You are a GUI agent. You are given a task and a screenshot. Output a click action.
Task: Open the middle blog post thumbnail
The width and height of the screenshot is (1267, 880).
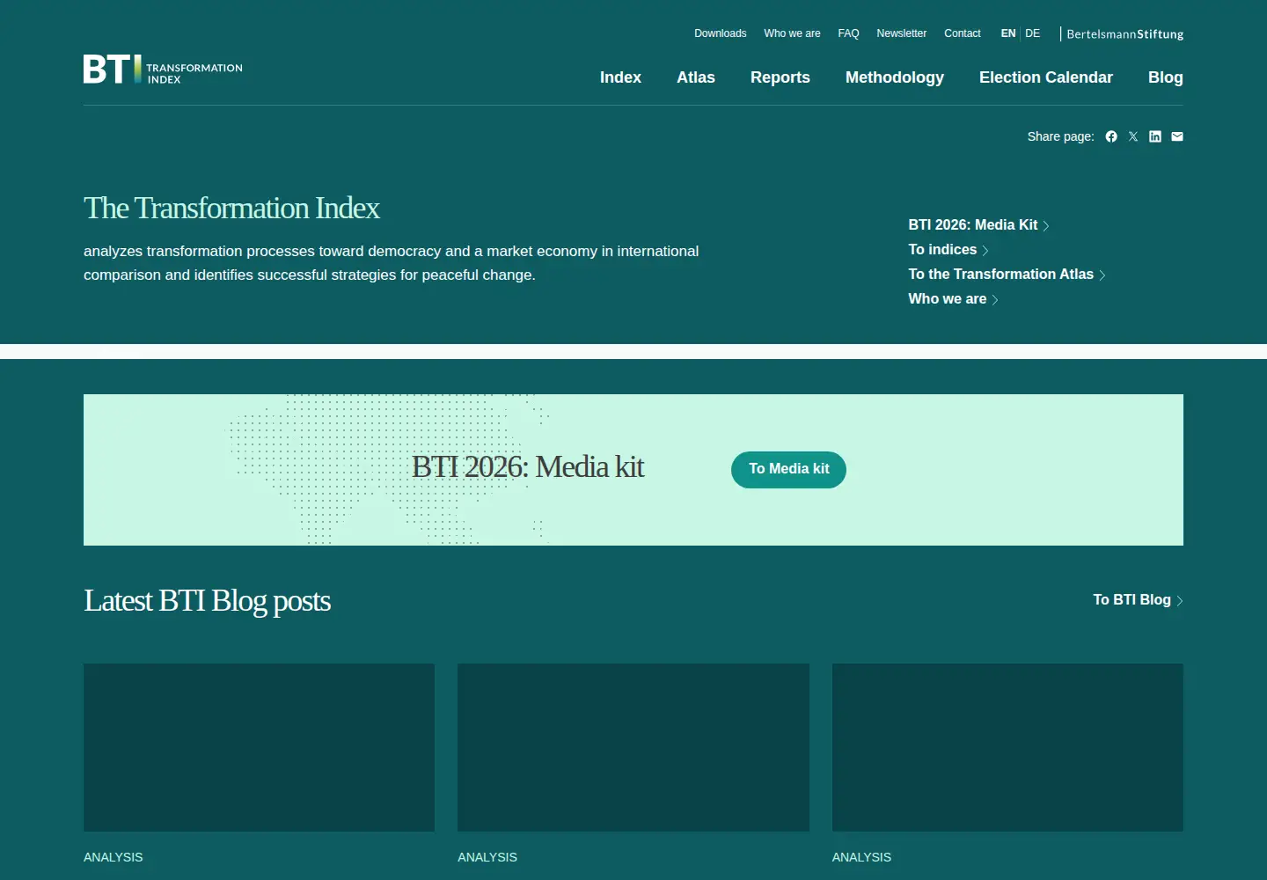633,747
